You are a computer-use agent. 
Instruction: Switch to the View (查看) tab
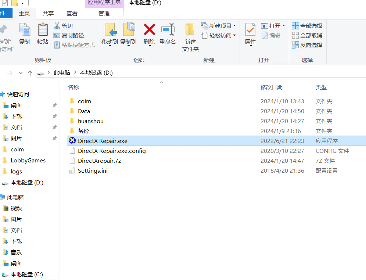coord(72,14)
